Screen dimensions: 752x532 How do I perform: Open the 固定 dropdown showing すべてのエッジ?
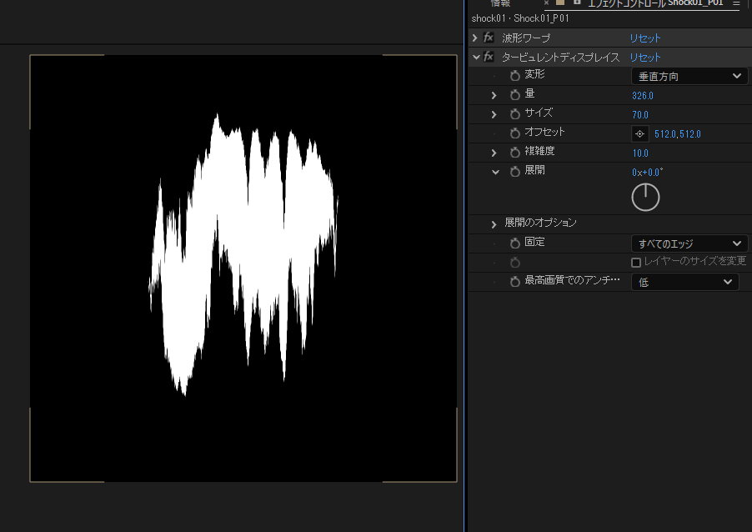point(689,243)
